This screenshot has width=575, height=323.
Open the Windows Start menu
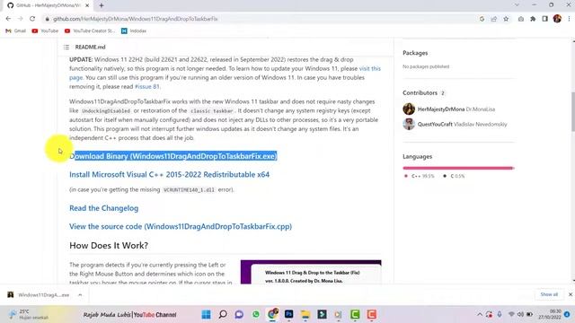(206, 314)
